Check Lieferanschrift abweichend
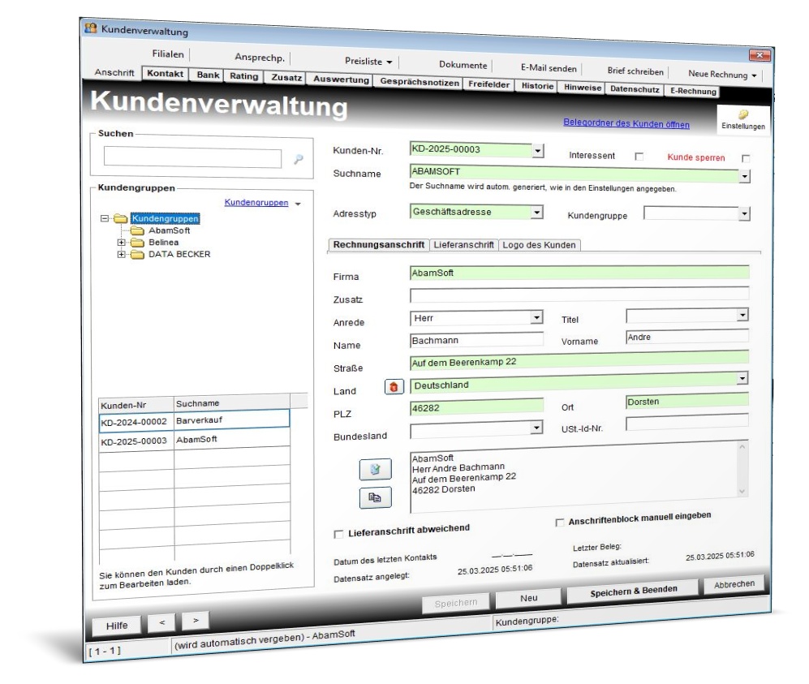Screen dimensions: 809x684 338,535
